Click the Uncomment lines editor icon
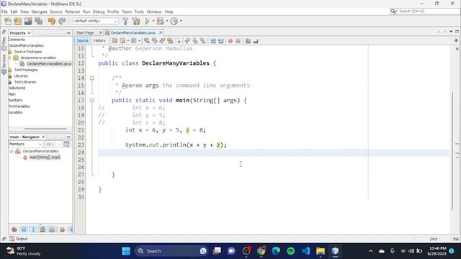The height and width of the screenshot is (259, 461). (256, 41)
